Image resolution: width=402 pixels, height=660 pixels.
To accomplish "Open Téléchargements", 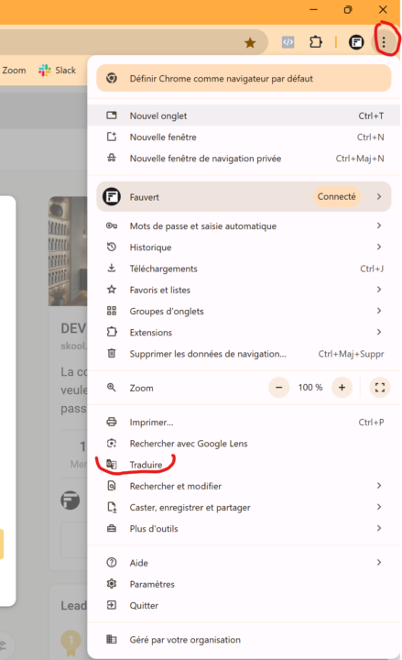I will 244,269.
